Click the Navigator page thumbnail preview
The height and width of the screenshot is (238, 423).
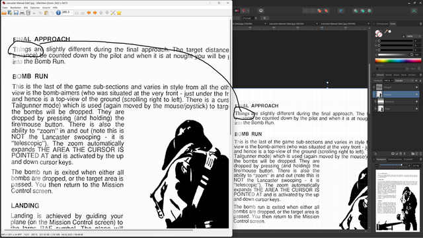[x=398, y=200]
